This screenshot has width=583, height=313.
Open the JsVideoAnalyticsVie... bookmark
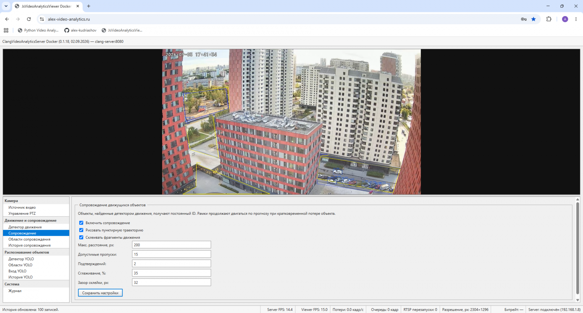pyautogui.click(x=122, y=30)
